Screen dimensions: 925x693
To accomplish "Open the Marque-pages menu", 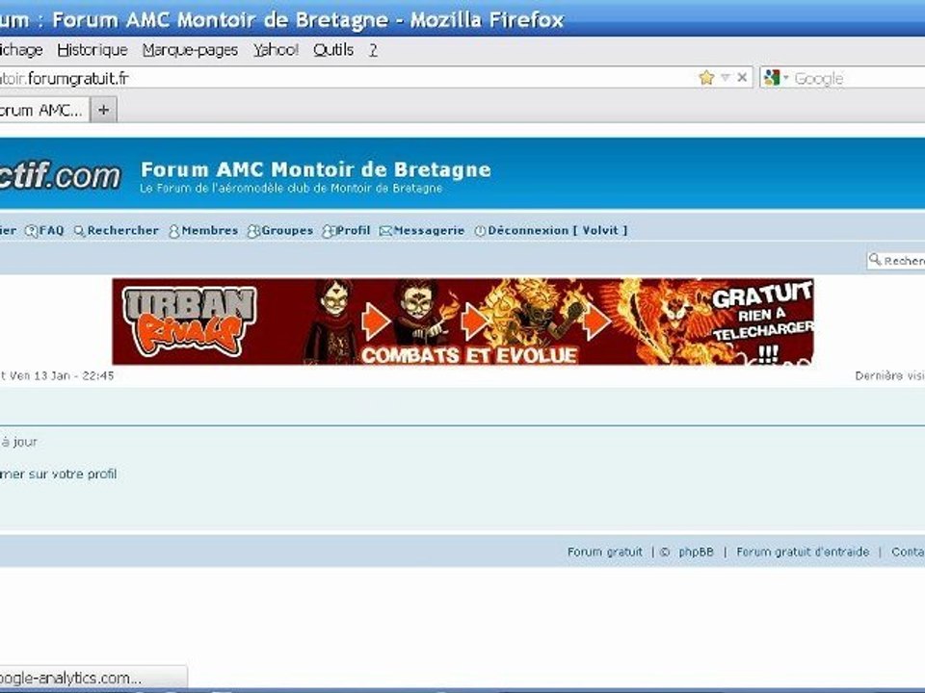I will (190, 50).
